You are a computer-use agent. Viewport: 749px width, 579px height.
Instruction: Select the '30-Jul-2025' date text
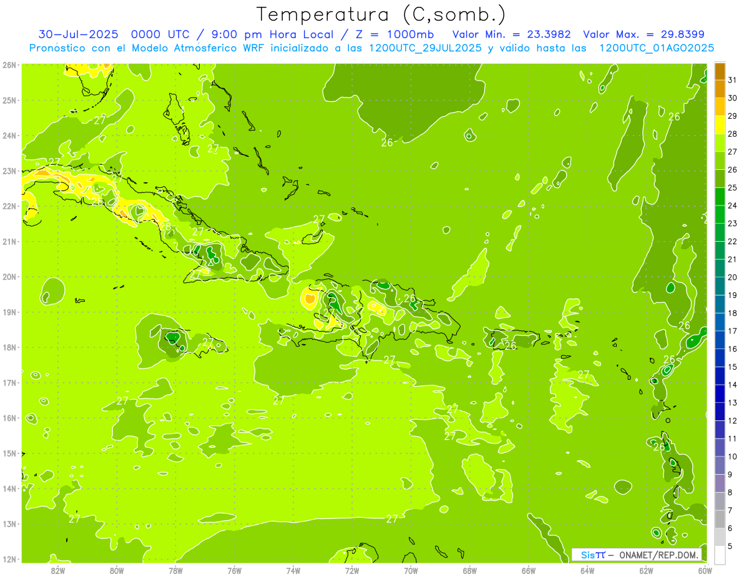point(78,34)
